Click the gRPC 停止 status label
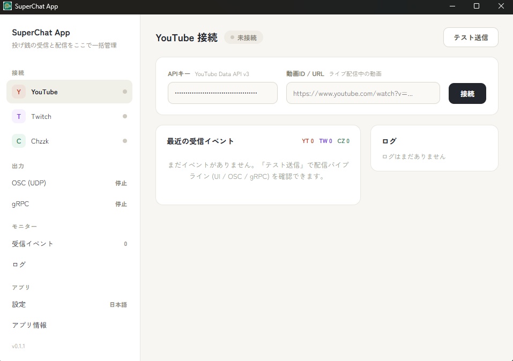Image resolution: width=513 pixels, height=361 pixels. [x=121, y=204]
